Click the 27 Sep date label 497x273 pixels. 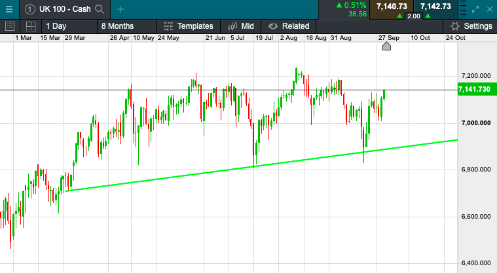(x=388, y=38)
